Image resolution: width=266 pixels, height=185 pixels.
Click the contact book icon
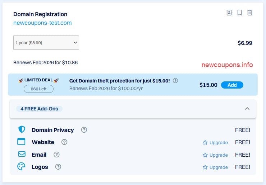[229, 13]
